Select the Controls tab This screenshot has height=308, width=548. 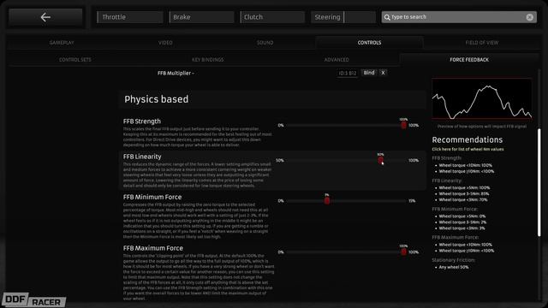pyautogui.click(x=369, y=43)
